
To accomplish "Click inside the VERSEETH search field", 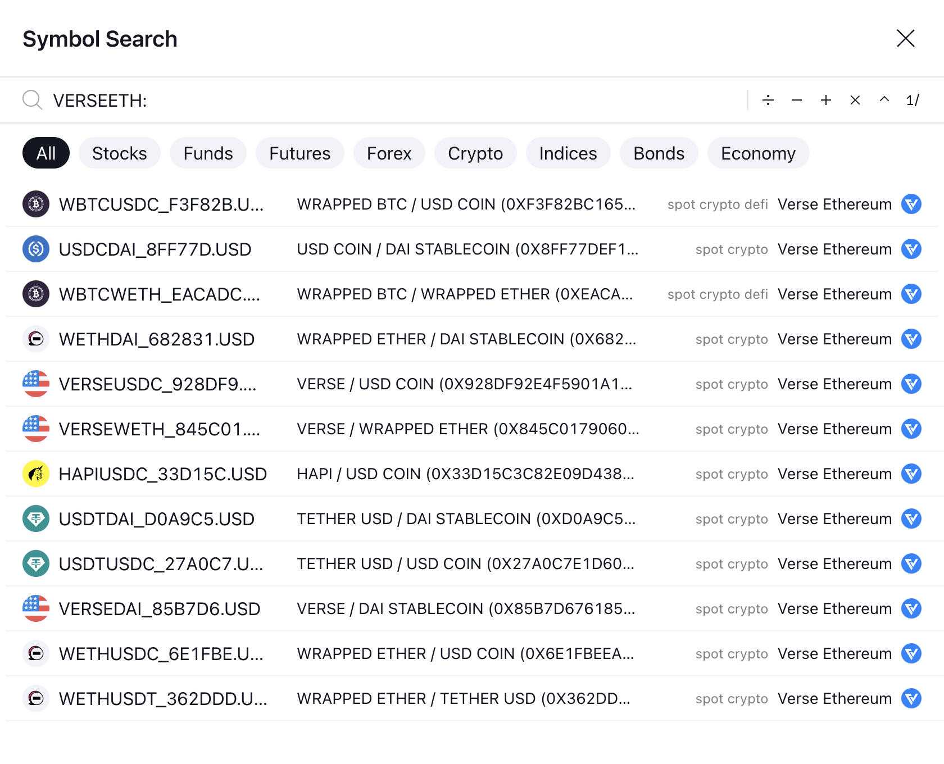I will coord(225,100).
